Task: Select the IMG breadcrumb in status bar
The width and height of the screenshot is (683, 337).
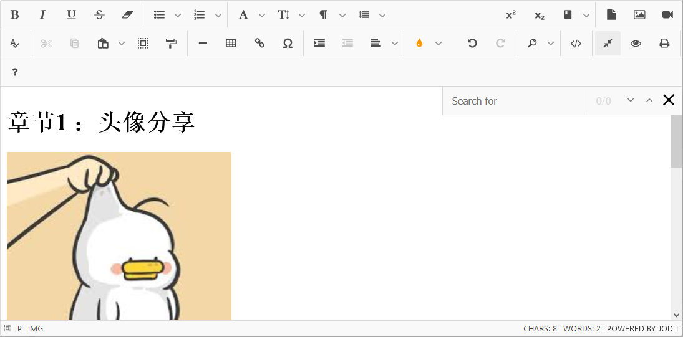Action: 36,329
